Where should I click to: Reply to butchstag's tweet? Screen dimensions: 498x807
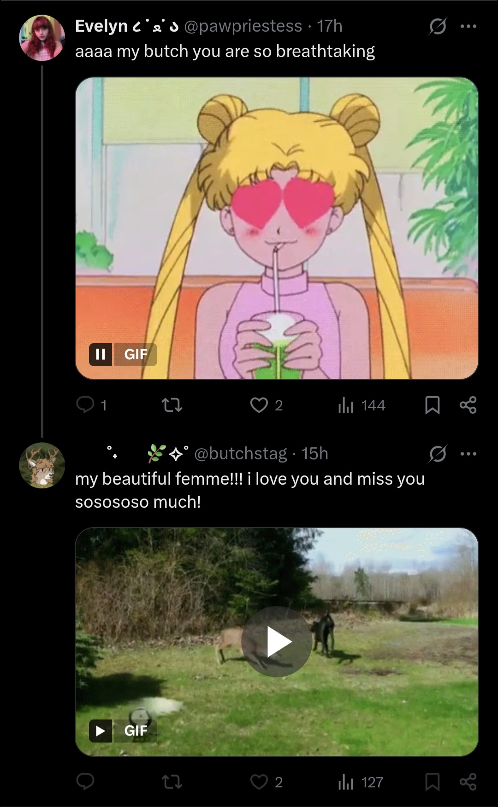pos(85,782)
